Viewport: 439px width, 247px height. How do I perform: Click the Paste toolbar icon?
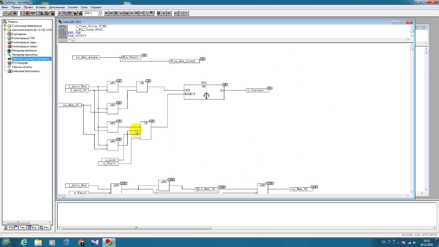[x=70, y=13]
